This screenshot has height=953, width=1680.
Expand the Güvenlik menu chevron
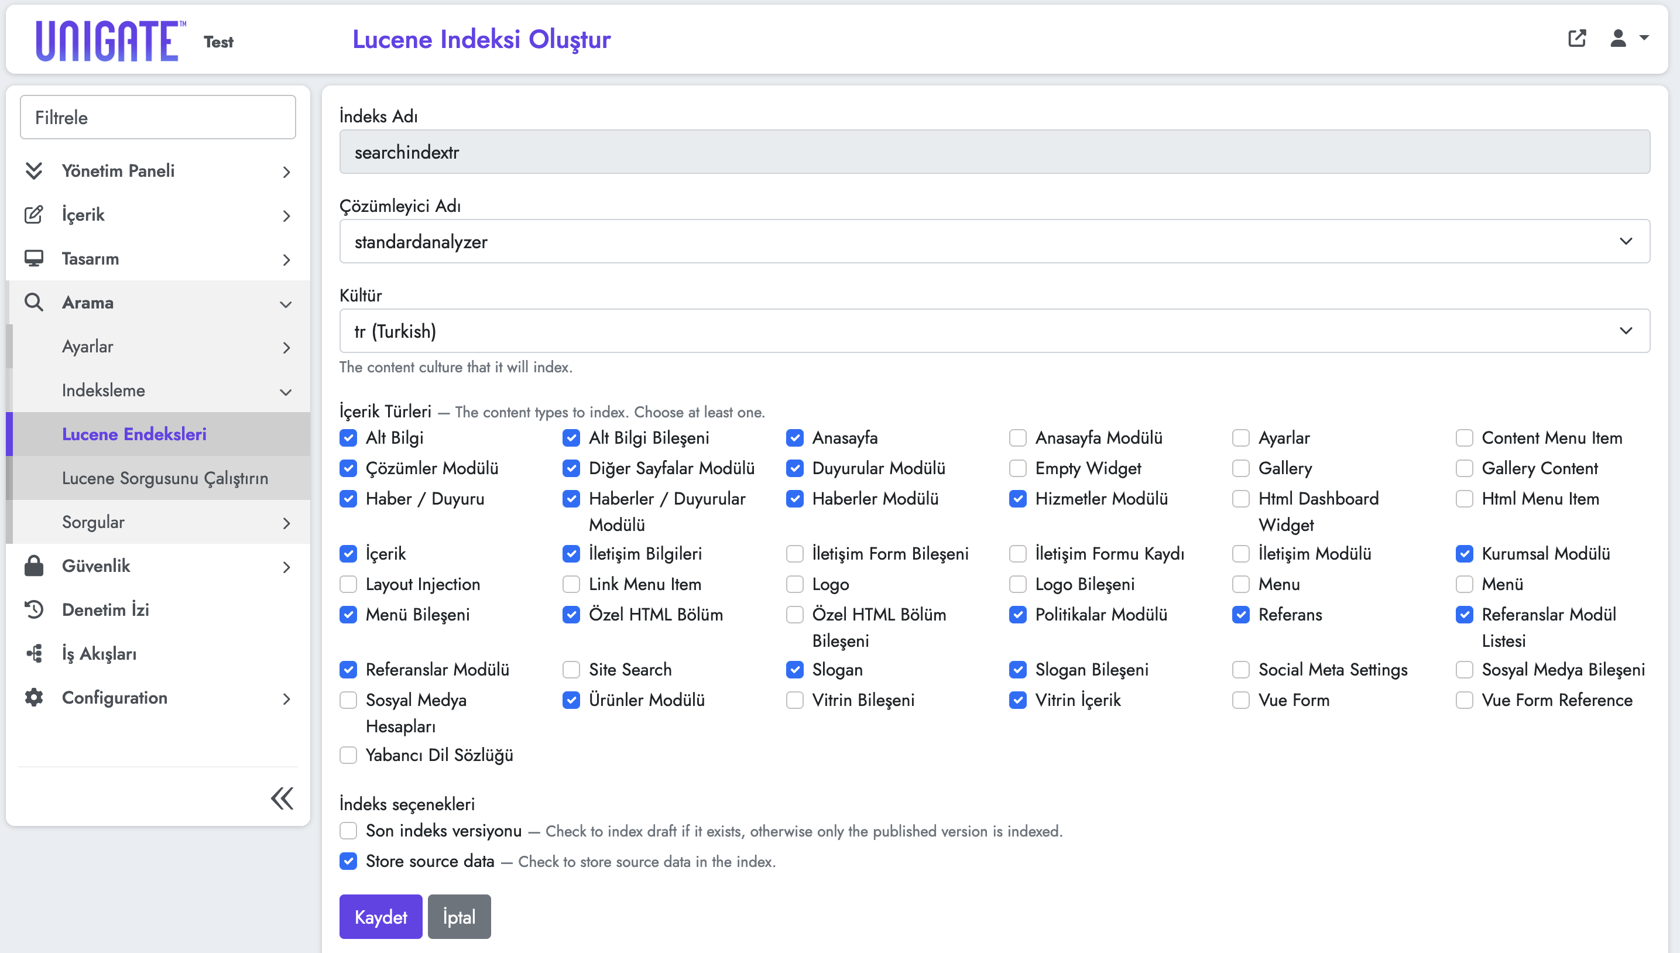pyautogui.click(x=286, y=566)
